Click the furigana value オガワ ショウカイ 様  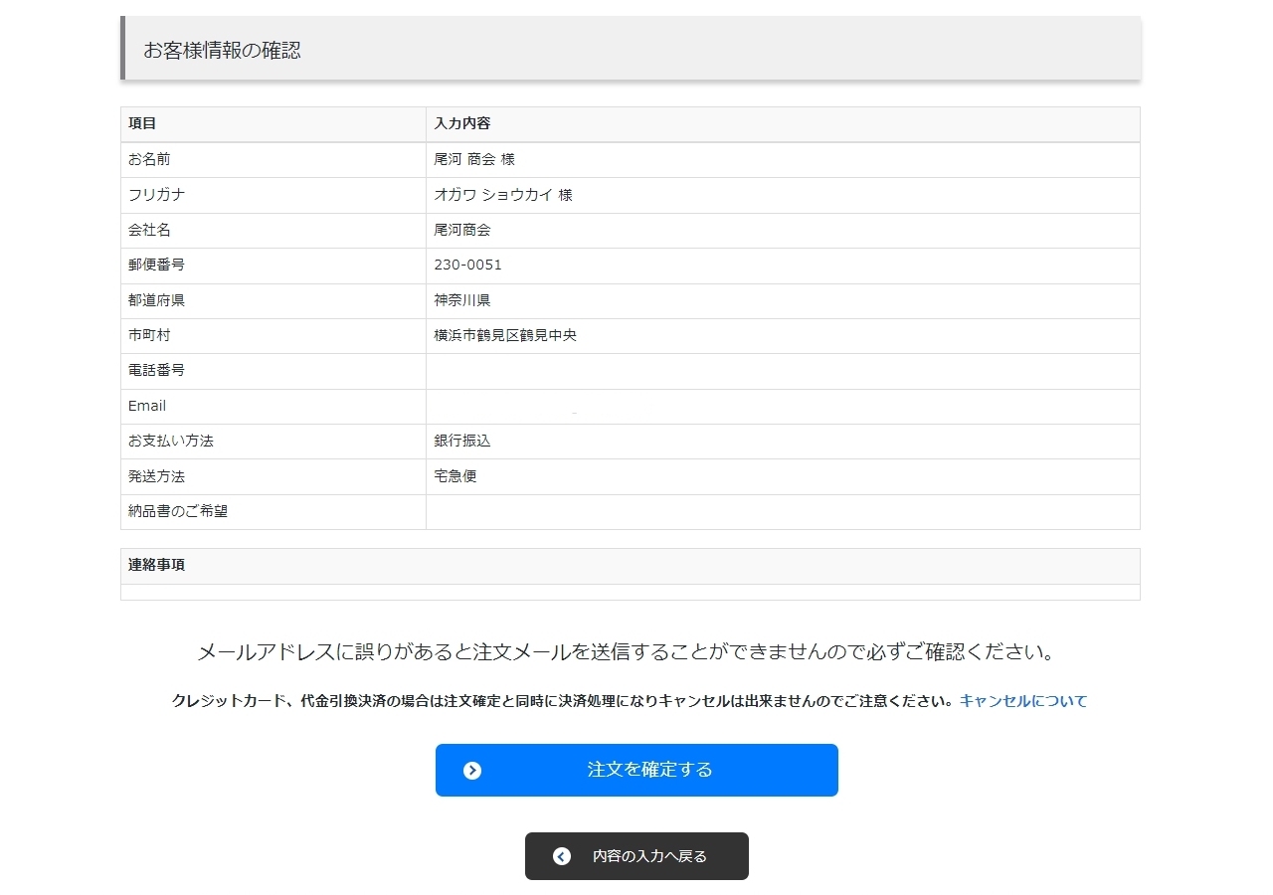click(503, 195)
